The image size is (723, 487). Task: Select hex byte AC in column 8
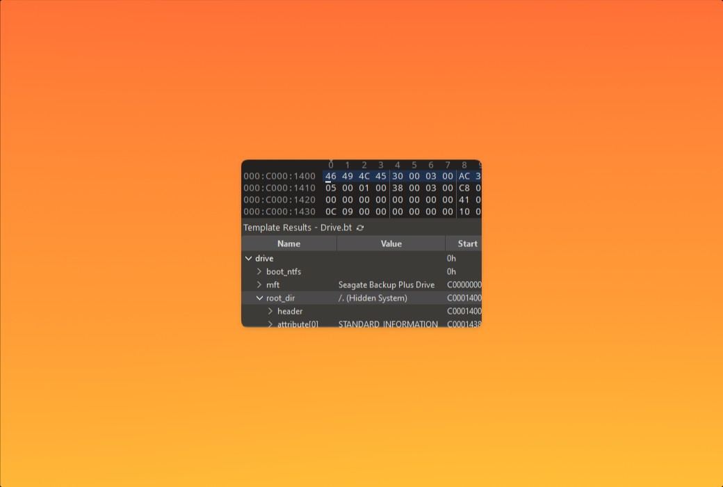pos(464,176)
